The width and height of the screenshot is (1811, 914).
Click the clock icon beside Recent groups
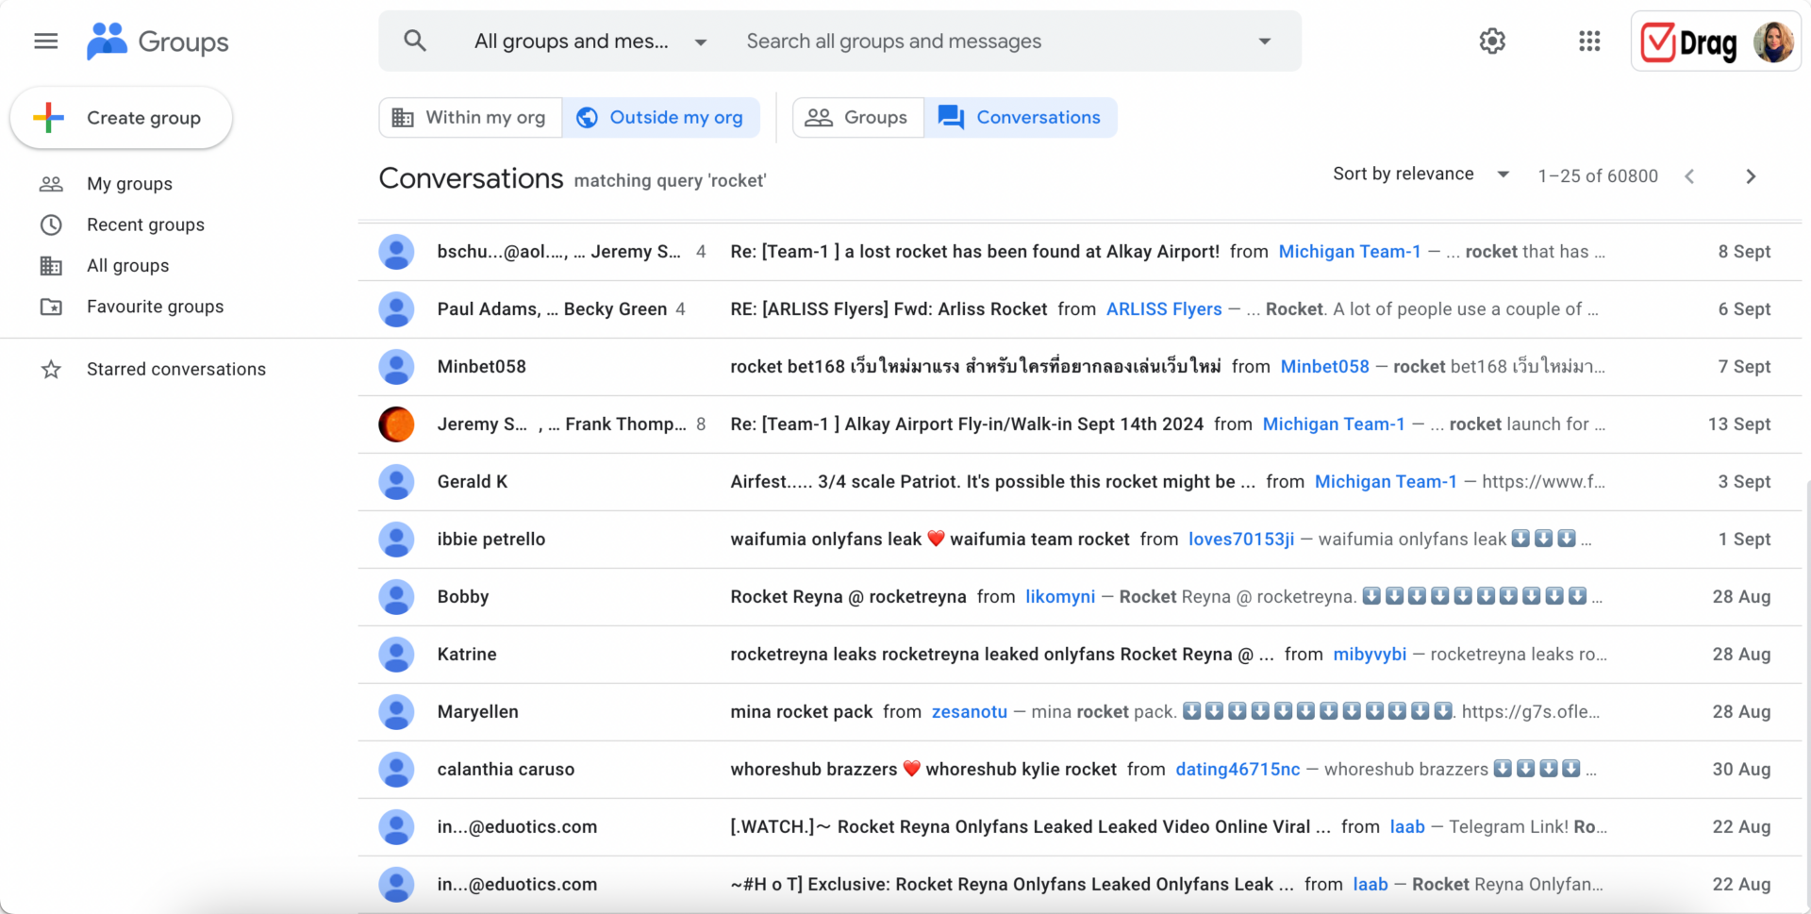(x=51, y=224)
